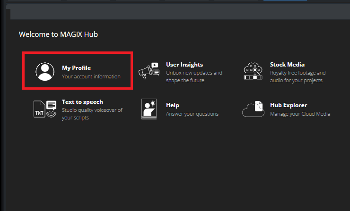350x211 pixels.
Task: Click "Manage your Cloud Media" description text
Action: 300,114
